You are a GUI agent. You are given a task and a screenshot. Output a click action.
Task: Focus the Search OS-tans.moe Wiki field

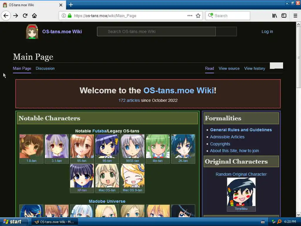156,31
